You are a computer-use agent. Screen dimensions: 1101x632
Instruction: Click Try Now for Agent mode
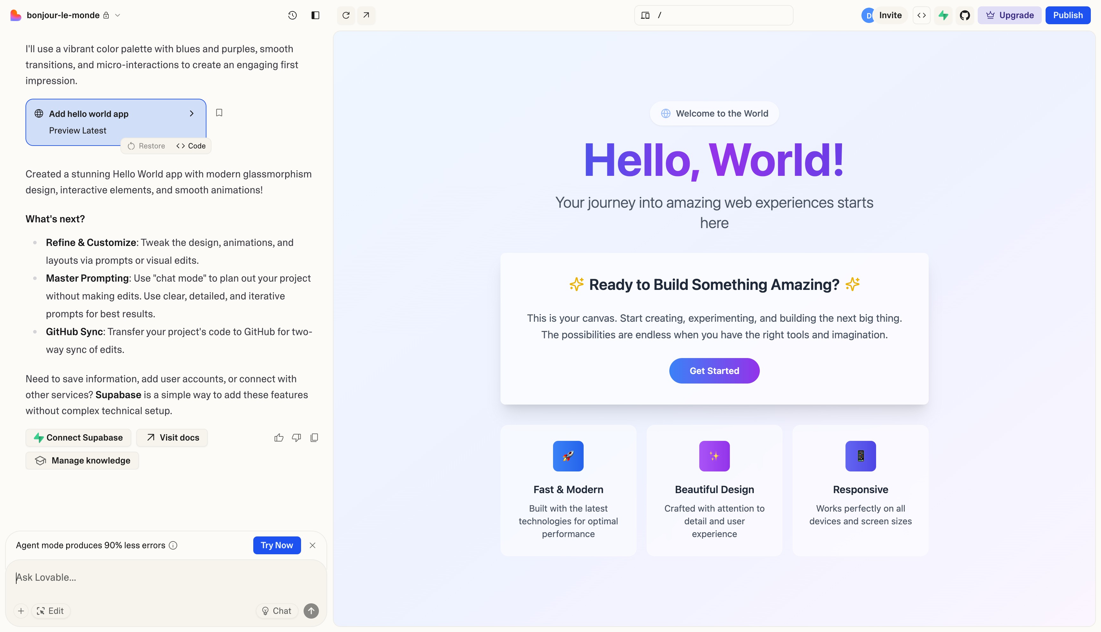coord(277,545)
